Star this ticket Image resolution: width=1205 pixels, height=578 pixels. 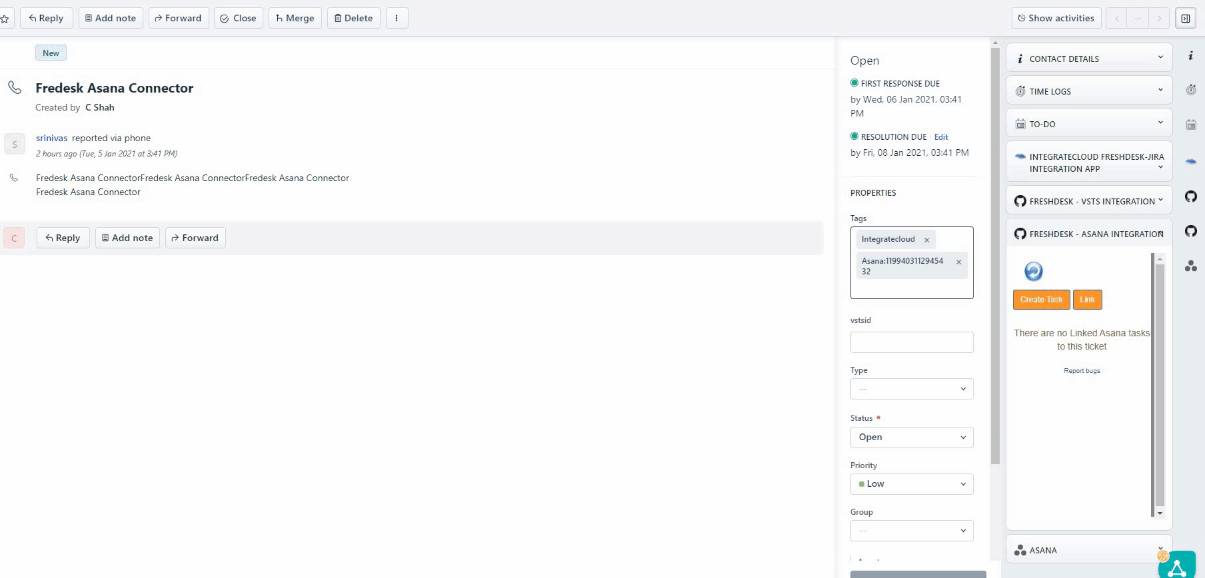[4, 19]
